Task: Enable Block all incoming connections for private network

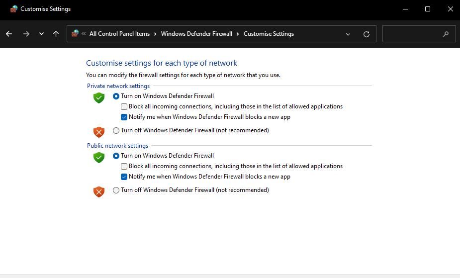Action: tap(124, 106)
